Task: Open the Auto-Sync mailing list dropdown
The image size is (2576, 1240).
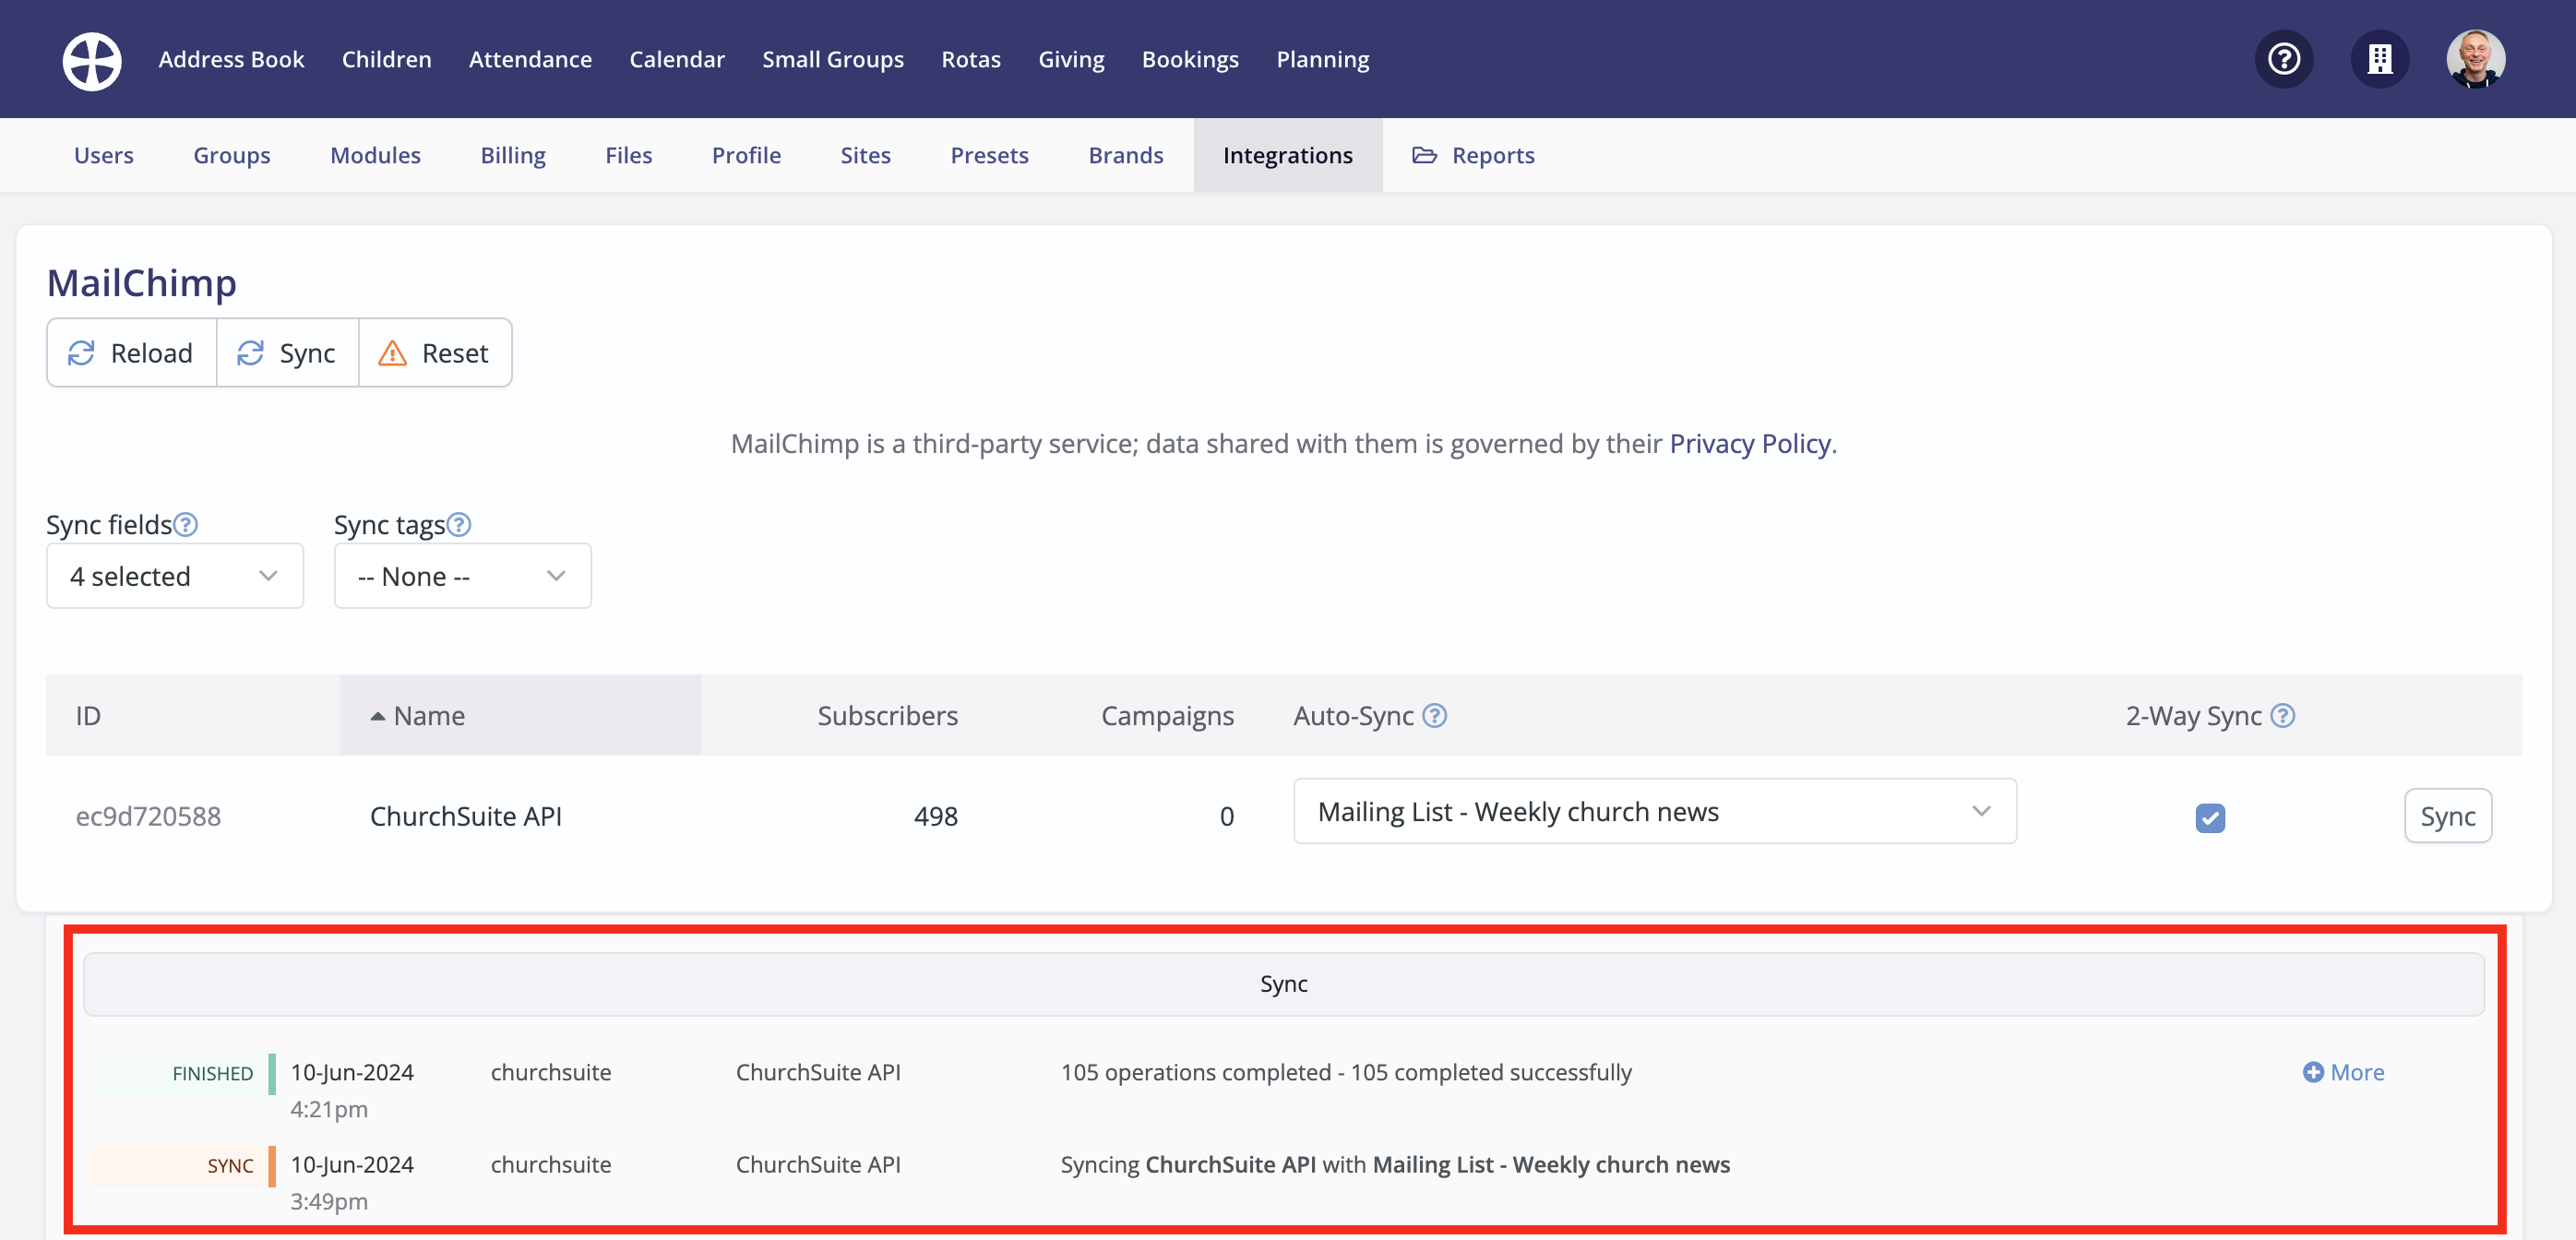Action: (x=1654, y=811)
